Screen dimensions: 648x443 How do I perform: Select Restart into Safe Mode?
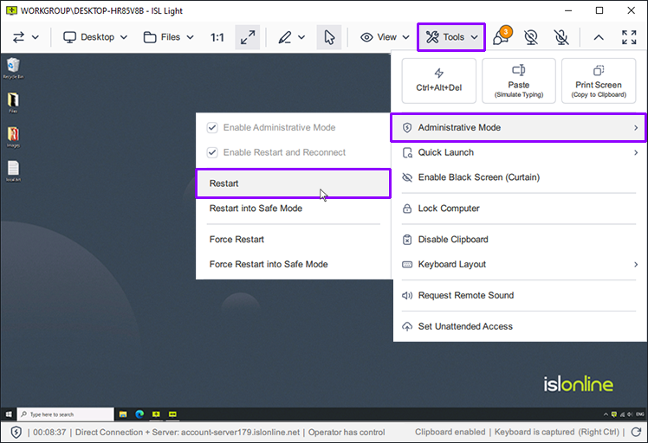point(256,209)
